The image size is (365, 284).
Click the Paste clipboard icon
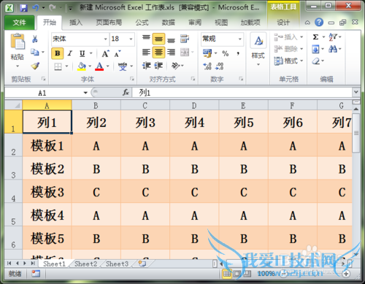click(18, 42)
